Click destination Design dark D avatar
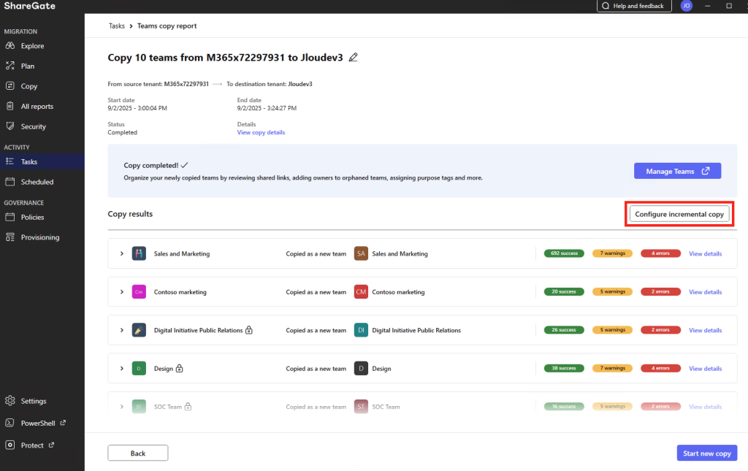Viewport: 748px width, 471px height. (x=361, y=369)
